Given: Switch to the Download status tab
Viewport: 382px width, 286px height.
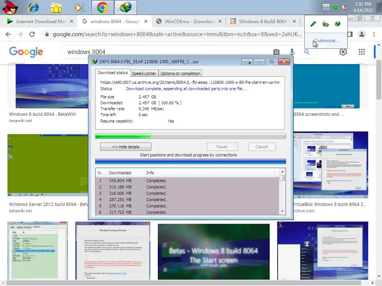Looking at the screenshot, I should (113, 73).
